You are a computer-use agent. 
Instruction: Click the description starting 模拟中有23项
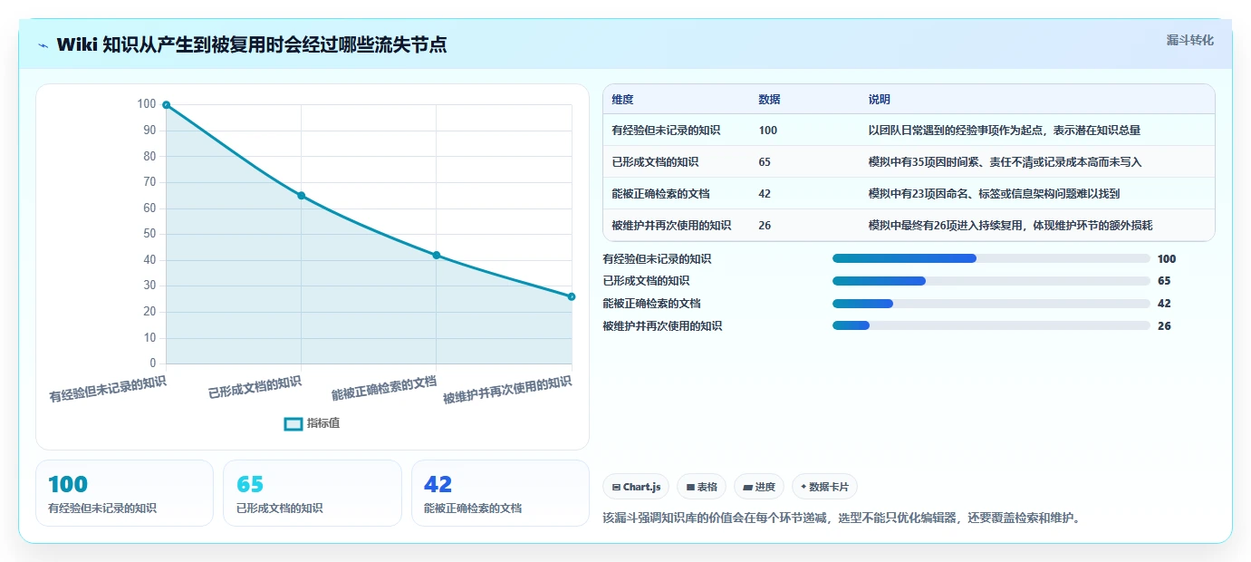pyautogui.click(x=994, y=194)
